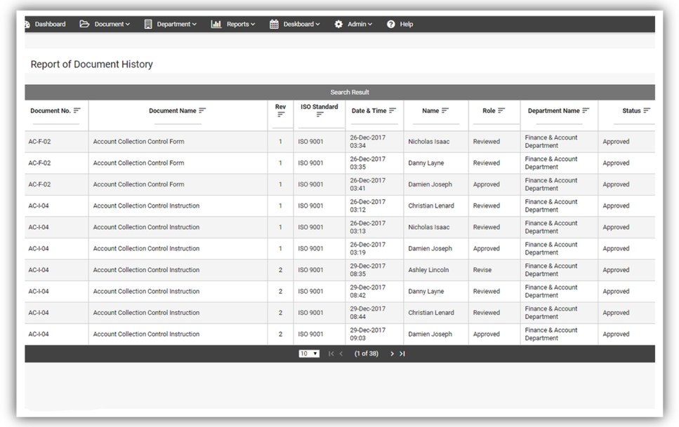Click the Name column filter field
This screenshot has height=427, width=679.
point(435,121)
